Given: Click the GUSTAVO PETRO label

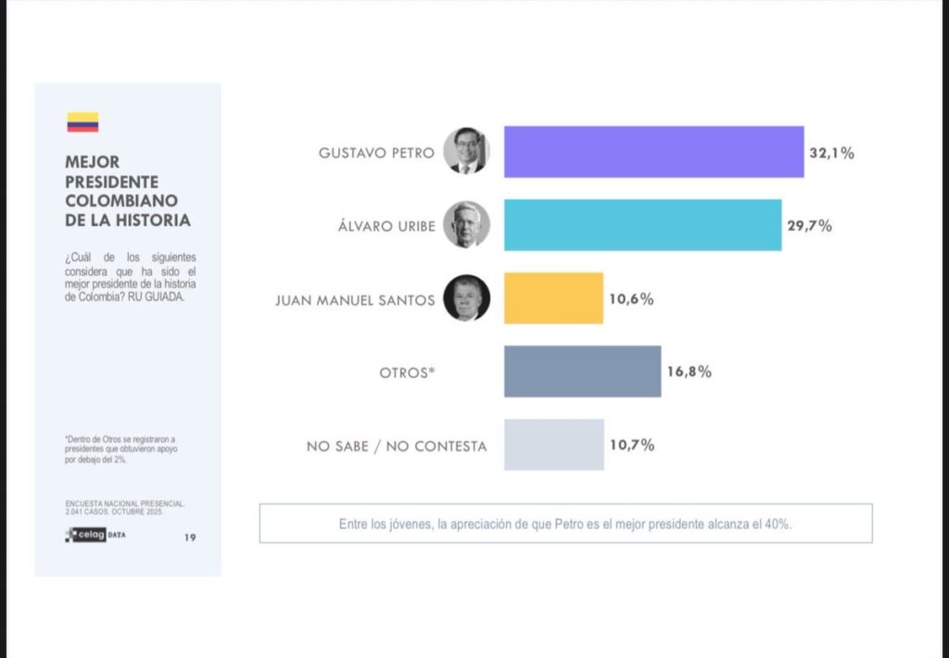Looking at the screenshot, I should click(x=375, y=153).
